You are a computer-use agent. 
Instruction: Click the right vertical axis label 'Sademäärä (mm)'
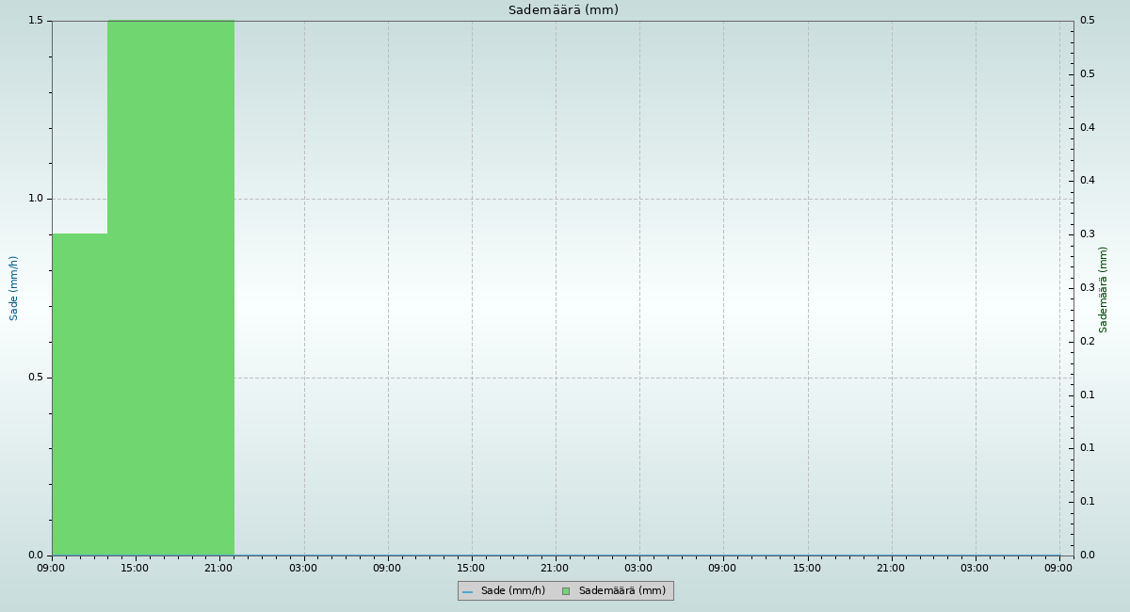pyautogui.click(x=1104, y=289)
